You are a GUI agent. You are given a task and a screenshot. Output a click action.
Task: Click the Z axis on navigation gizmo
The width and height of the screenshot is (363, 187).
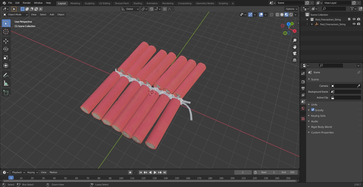pos(289,24)
